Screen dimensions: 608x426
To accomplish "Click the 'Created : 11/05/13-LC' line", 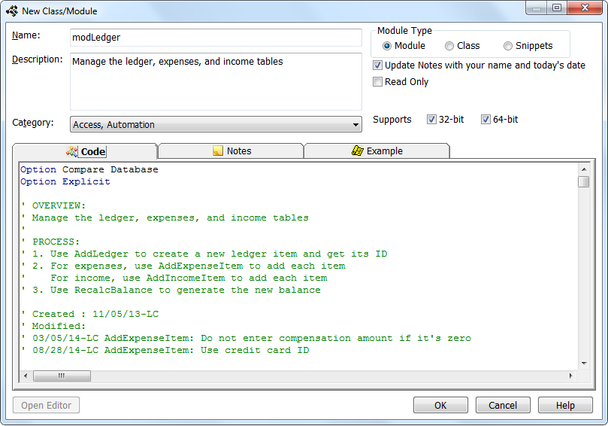I will [x=90, y=314].
